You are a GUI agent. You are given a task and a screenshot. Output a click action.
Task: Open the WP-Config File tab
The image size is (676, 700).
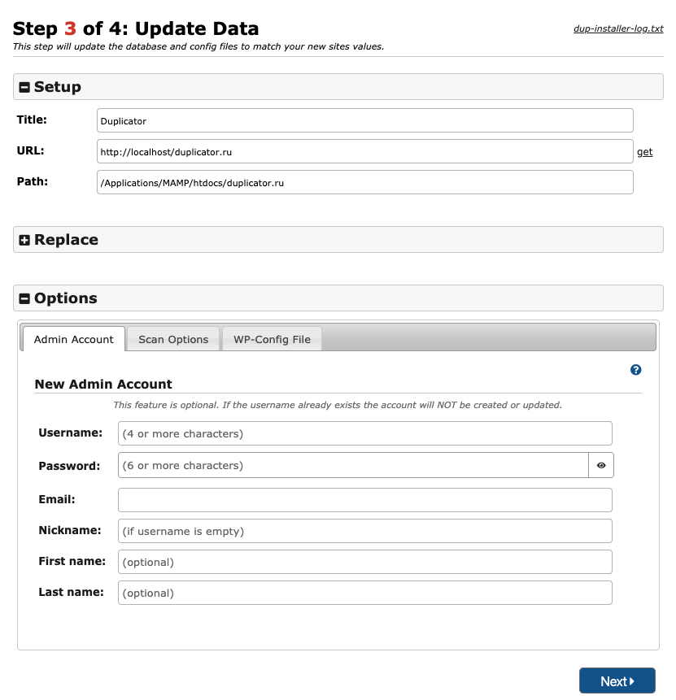tap(272, 339)
